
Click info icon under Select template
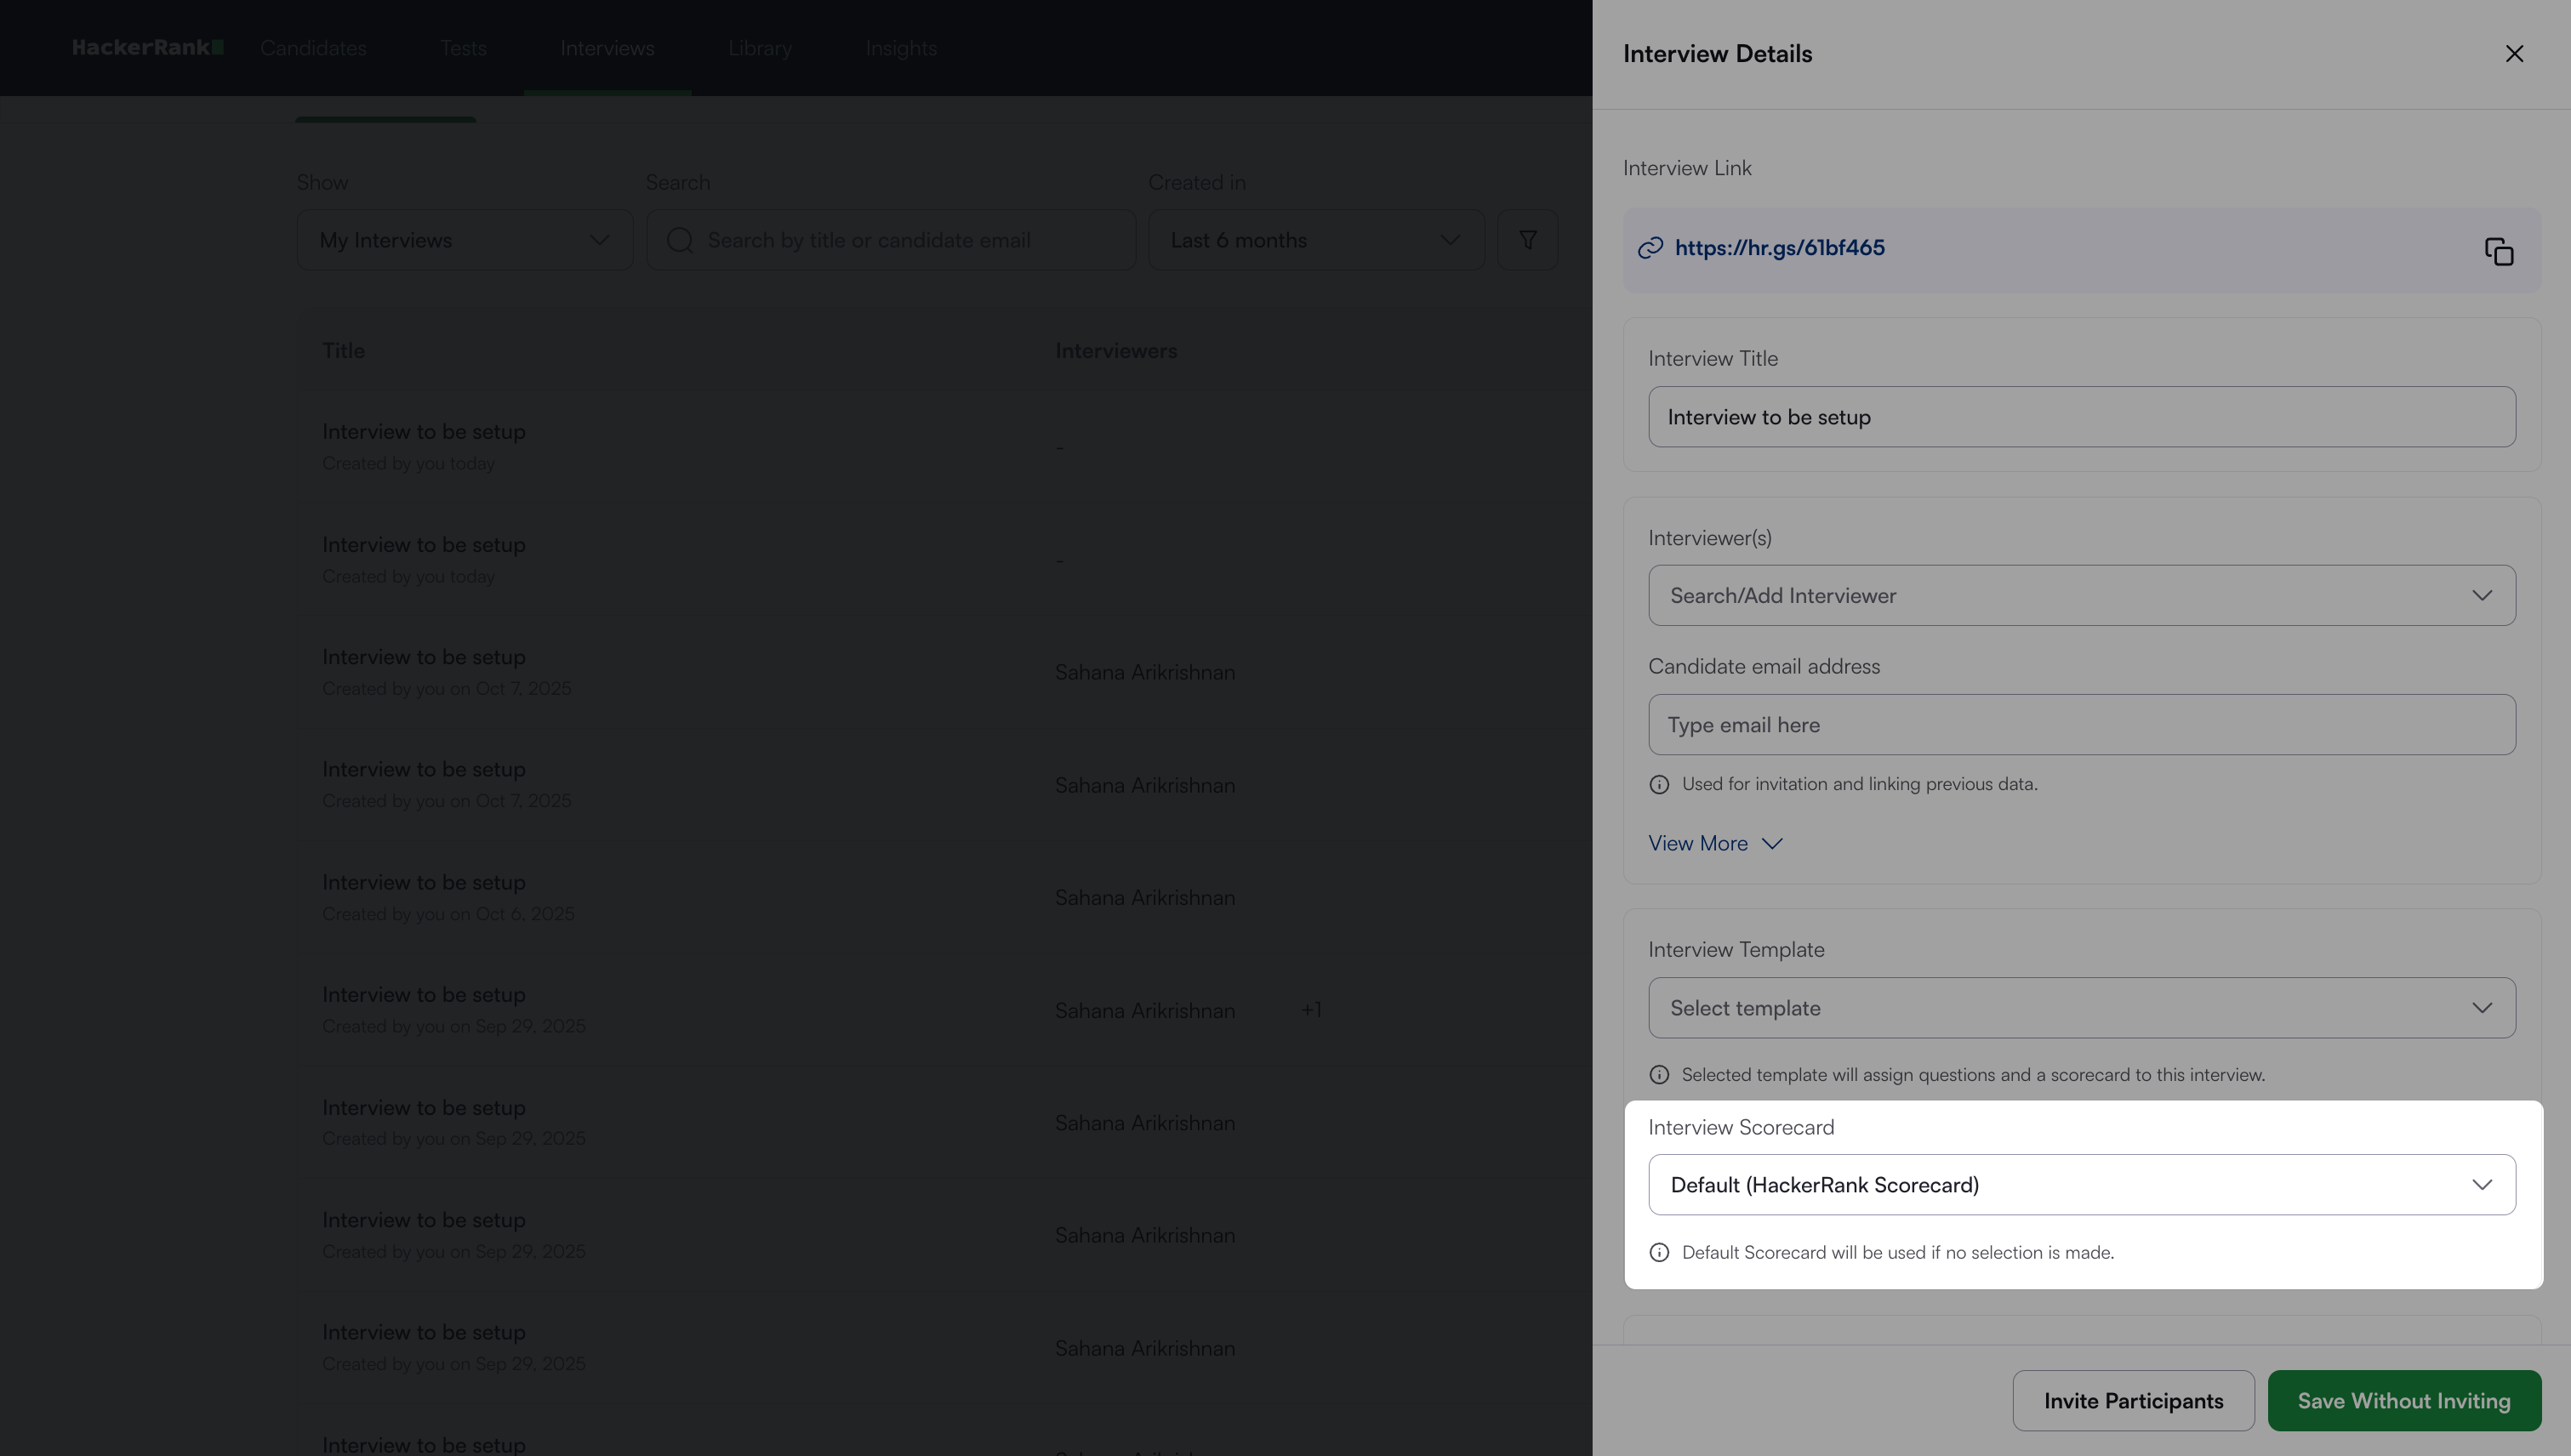coord(1659,1075)
